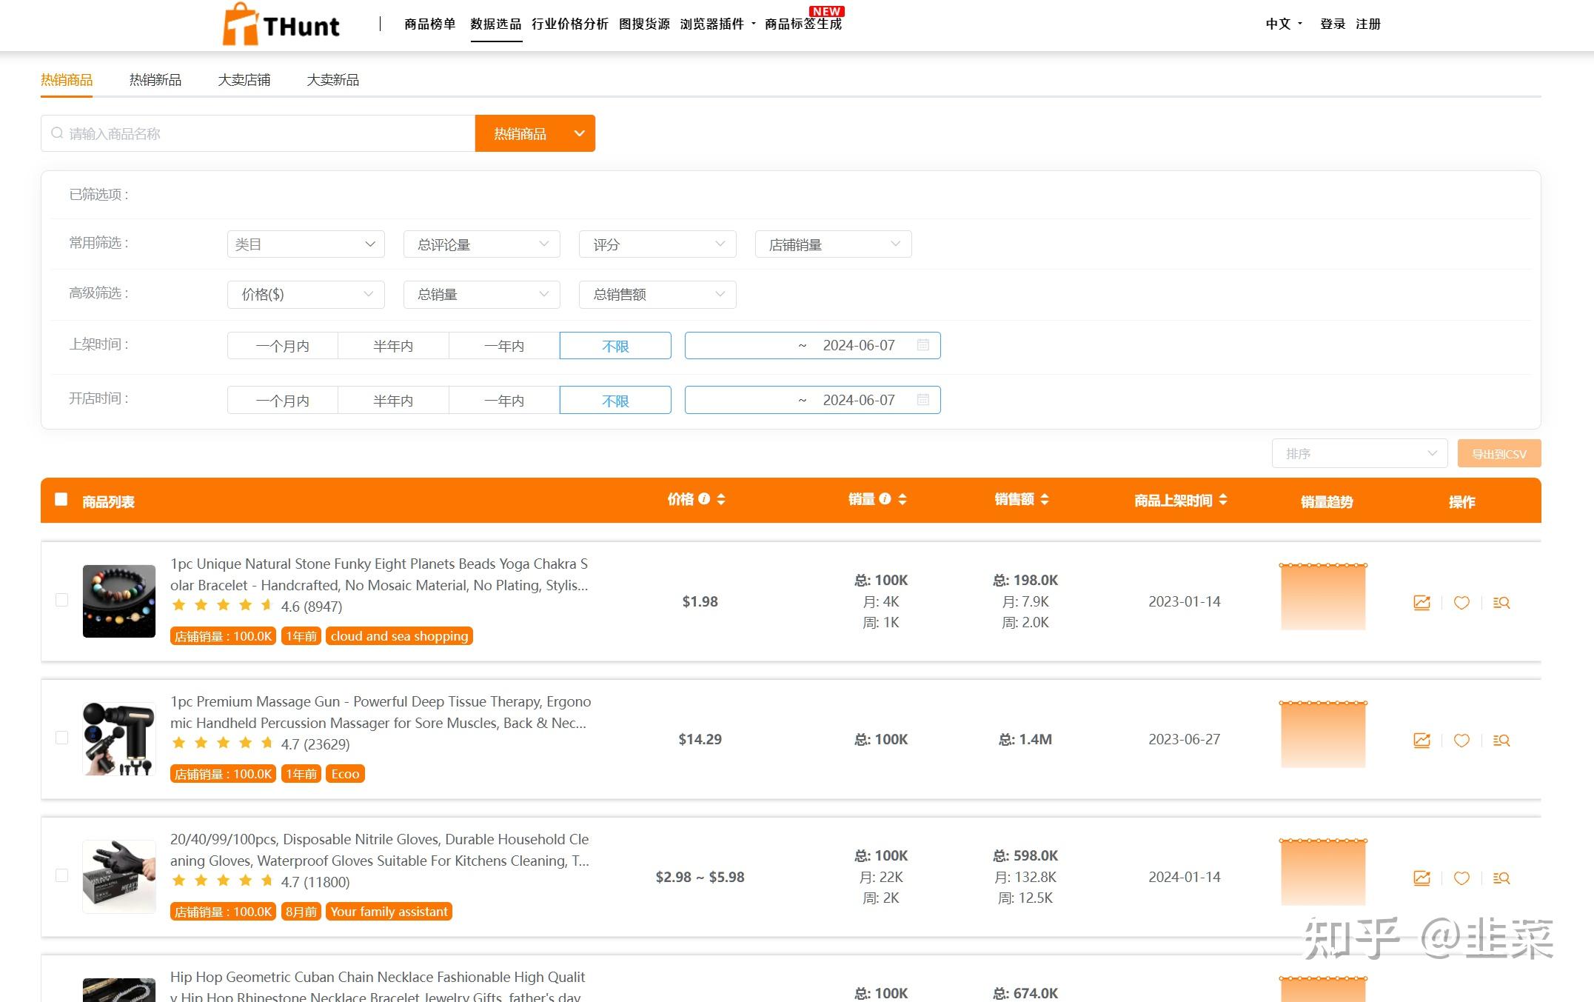Screen dimensions: 1594x1002
Task: Click the info tooltip icon next to 价格 header
Action: 703,499
